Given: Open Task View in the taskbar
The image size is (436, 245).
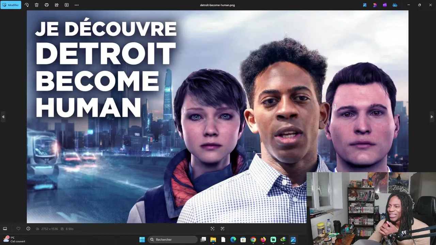Looking at the screenshot, I should click(x=203, y=240).
